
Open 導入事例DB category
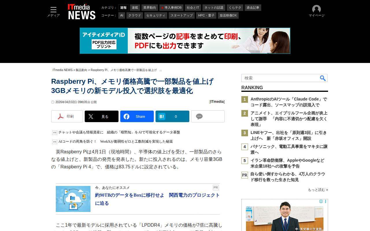(x=171, y=8)
